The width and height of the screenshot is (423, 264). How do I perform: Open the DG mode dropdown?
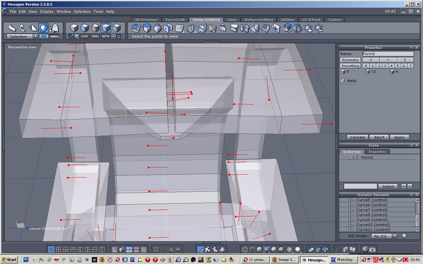394,236
